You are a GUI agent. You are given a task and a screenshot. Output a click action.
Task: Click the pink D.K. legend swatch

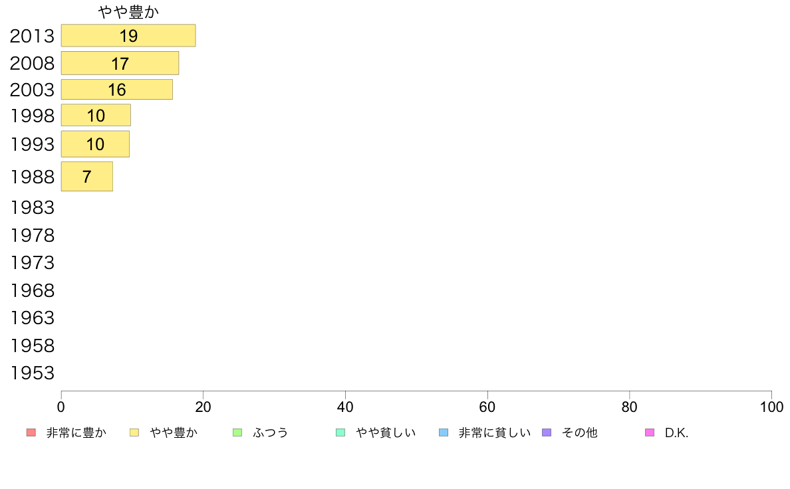coord(650,433)
